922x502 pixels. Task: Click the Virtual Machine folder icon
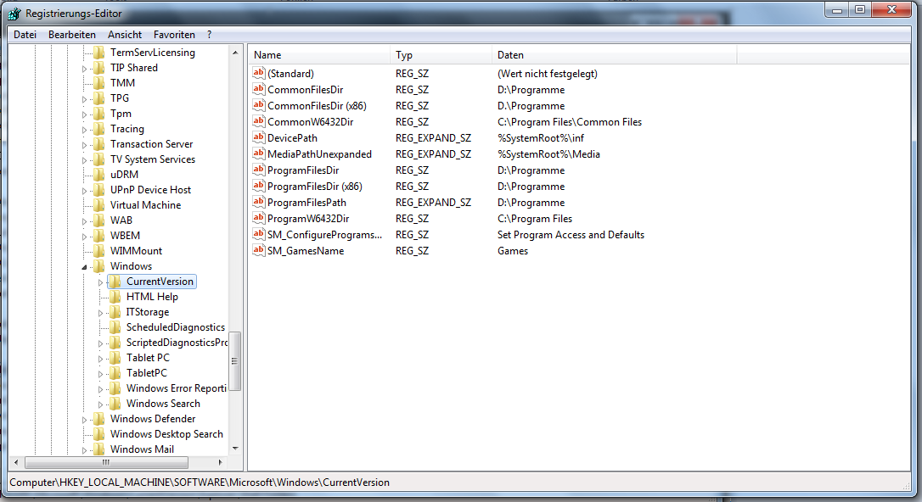99,205
